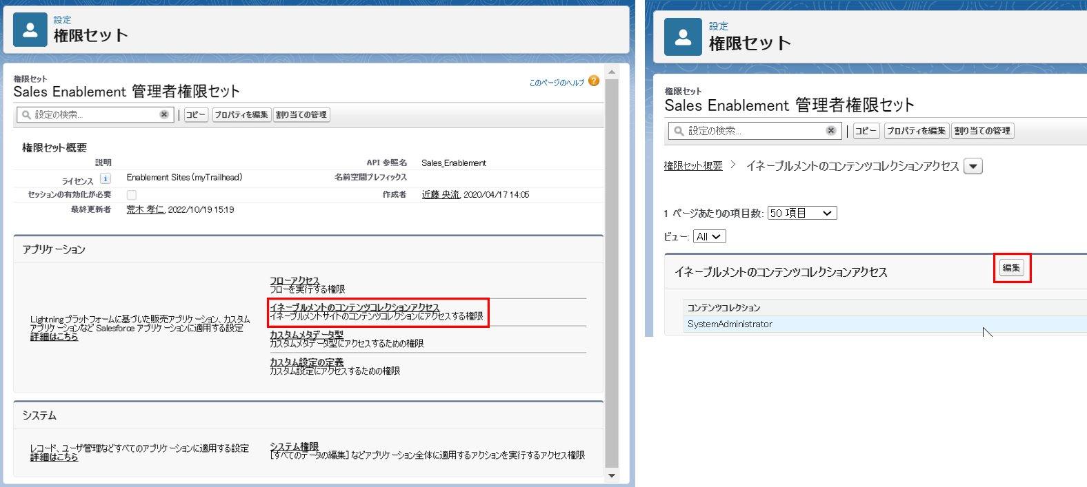Viewport: 1087px width, 487px height.
Task: Click the コンテンツコレクション column header
Action: (x=724, y=308)
